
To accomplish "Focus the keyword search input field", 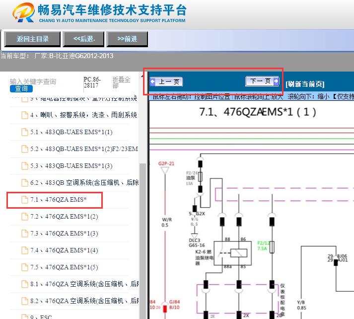I will (x=33, y=81).
